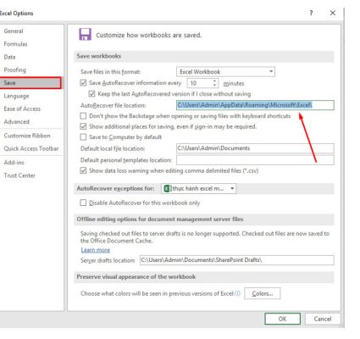Click the Help question mark icon

tap(311, 13)
